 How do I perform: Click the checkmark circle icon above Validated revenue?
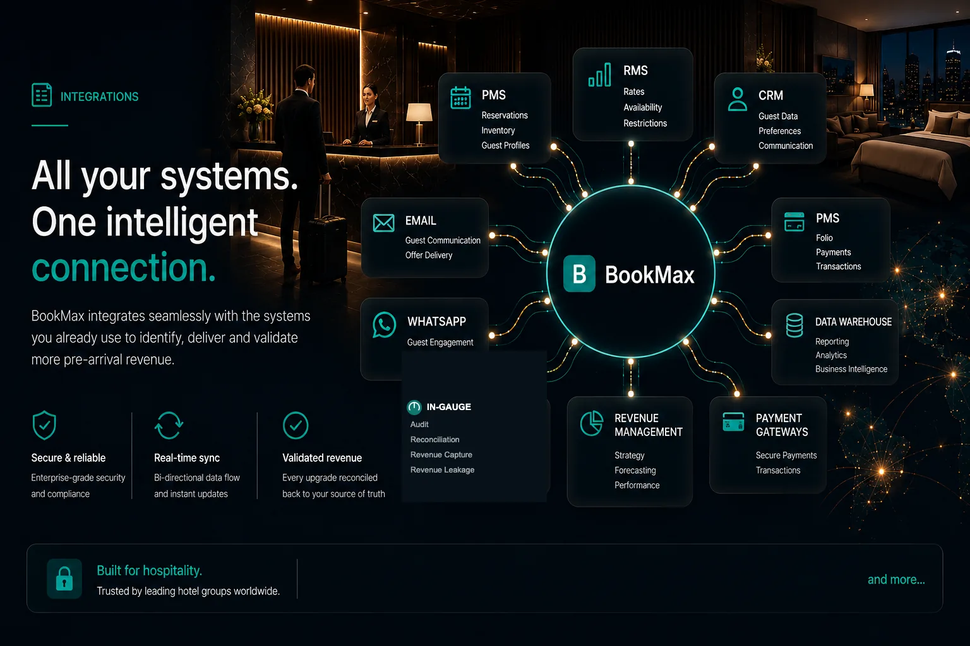[x=296, y=425]
